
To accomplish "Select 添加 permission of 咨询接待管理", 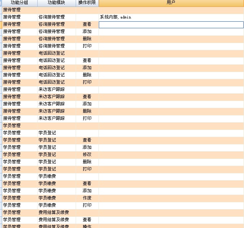I will 87,31.
